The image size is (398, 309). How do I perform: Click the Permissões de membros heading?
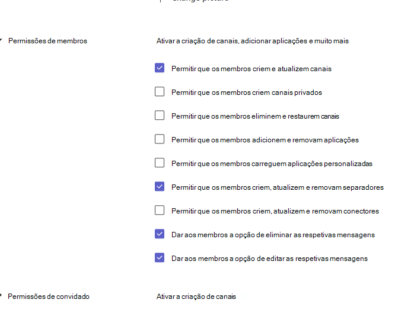(47, 41)
